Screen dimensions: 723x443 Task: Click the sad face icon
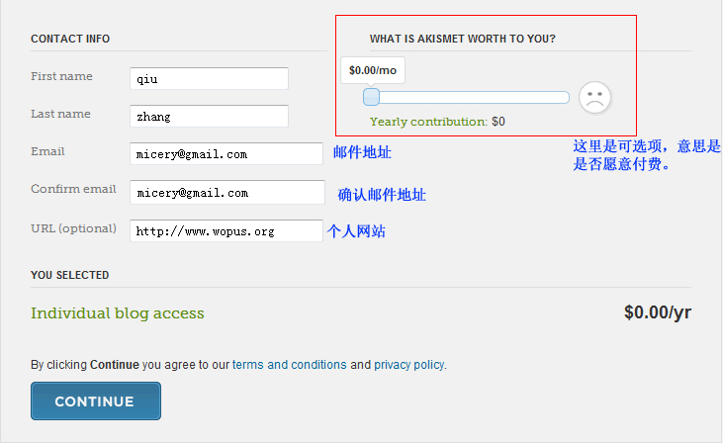[x=594, y=97]
